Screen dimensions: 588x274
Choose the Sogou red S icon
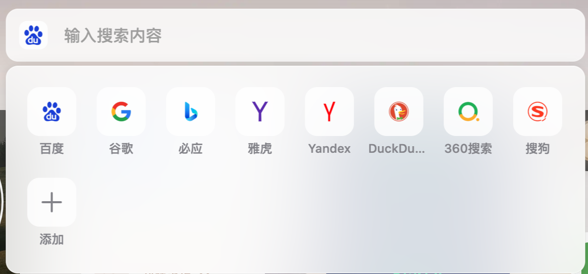click(x=537, y=112)
